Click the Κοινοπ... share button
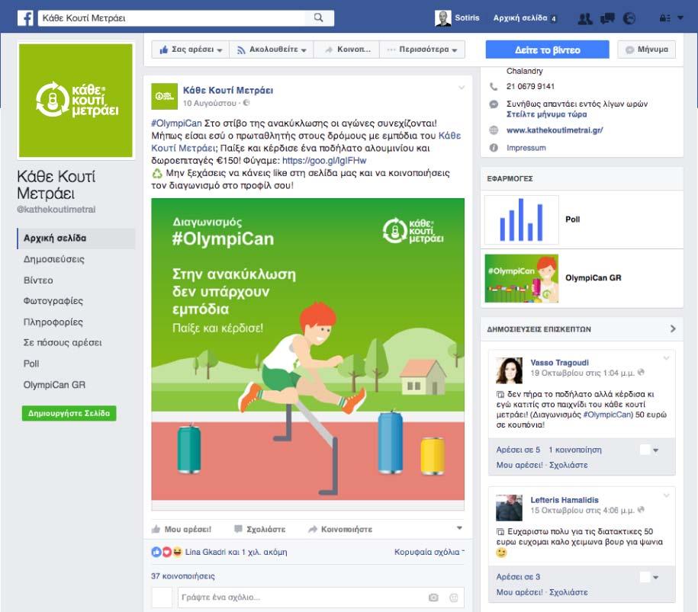Screen dimensions: 698x612 click(346, 50)
